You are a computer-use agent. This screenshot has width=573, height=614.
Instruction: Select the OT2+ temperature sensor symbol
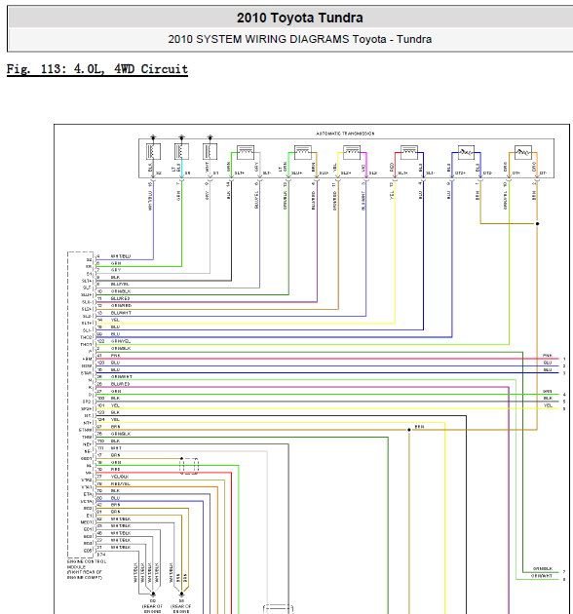pos(466,152)
